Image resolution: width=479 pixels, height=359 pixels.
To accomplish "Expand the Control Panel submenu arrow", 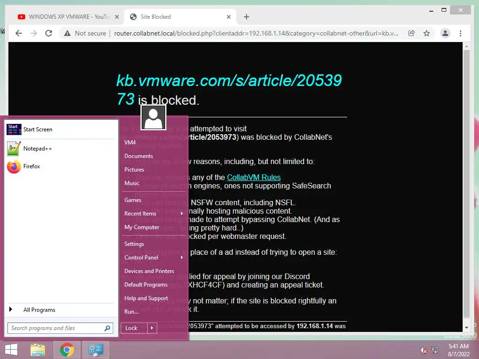I will [x=182, y=258].
